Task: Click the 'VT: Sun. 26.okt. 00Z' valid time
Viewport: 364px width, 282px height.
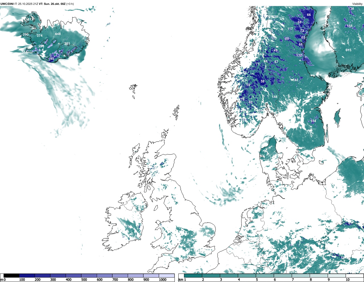Action: point(52,4)
